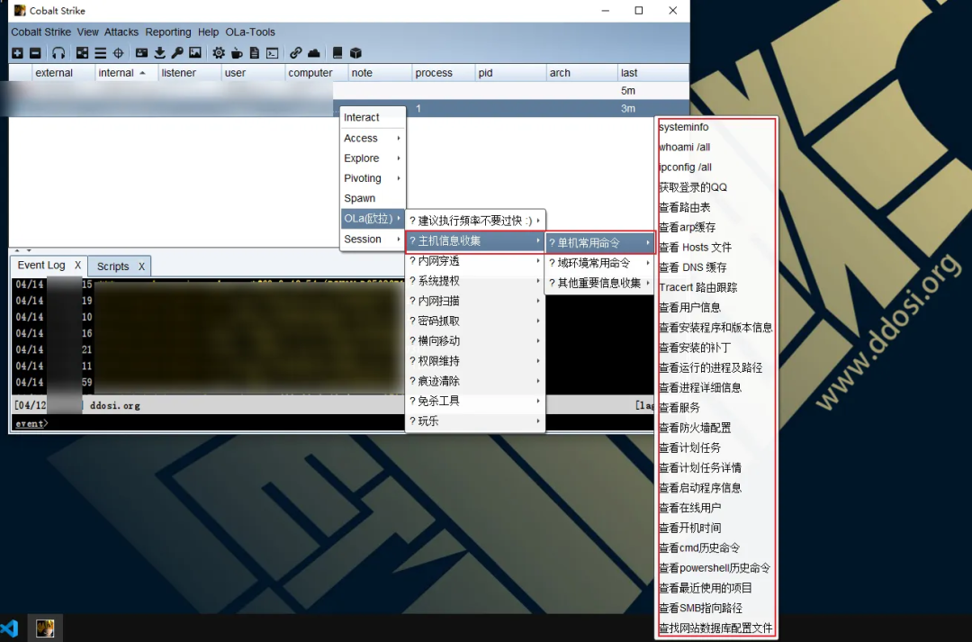
Task: Click the cloud manage web server icon
Action: 314,53
